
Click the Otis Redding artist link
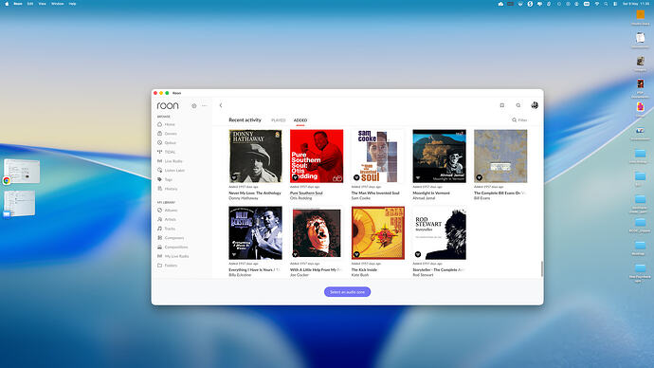tap(301, 198)
